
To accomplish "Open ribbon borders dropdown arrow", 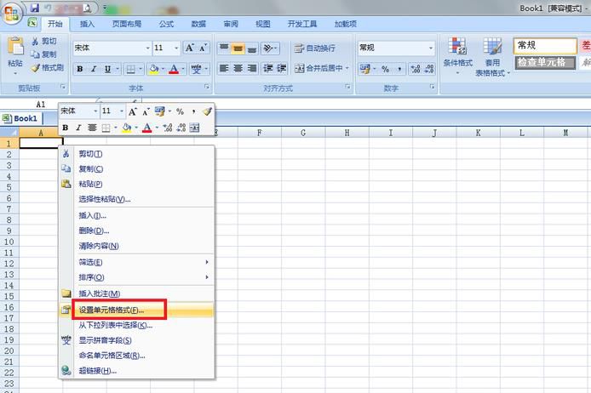I will coord(141,69).
